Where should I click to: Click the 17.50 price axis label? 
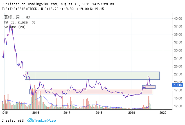click(x=178, y=90)
